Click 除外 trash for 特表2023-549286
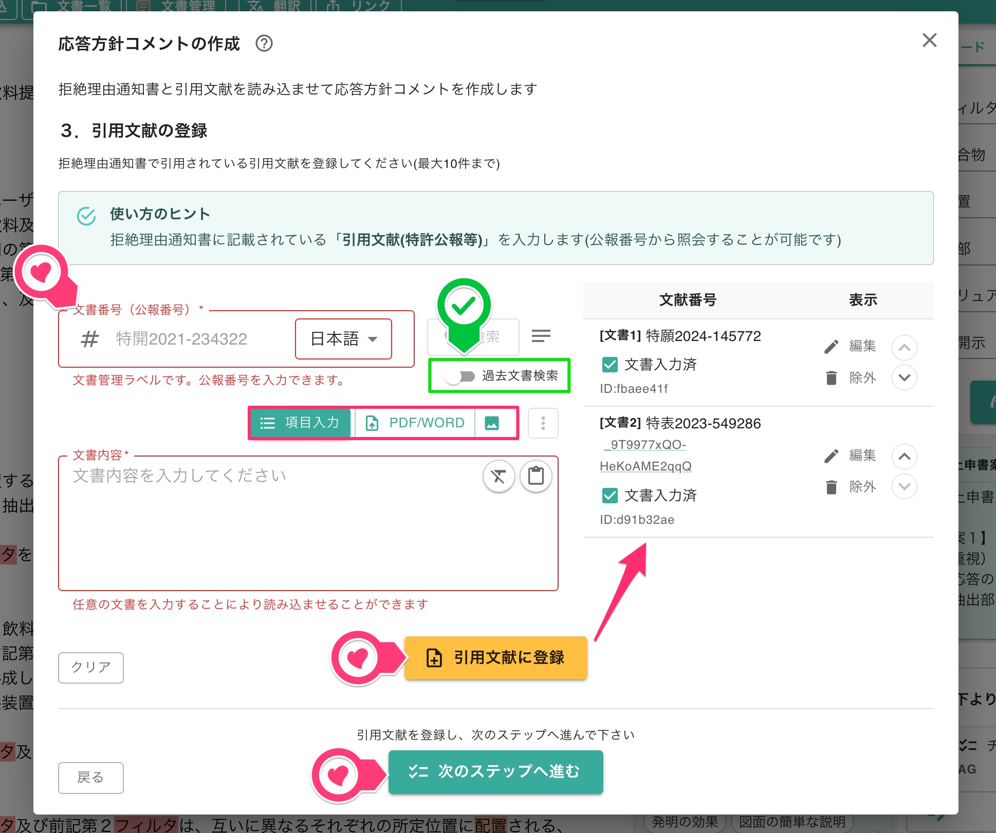Image resolution: width=996 pixels, height=833 pixels. pos(850,487)
